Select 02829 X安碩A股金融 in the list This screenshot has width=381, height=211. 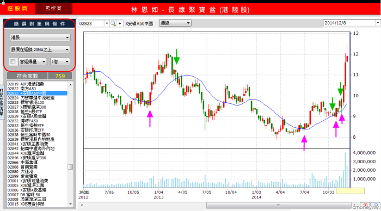click(x=37, y=116)
